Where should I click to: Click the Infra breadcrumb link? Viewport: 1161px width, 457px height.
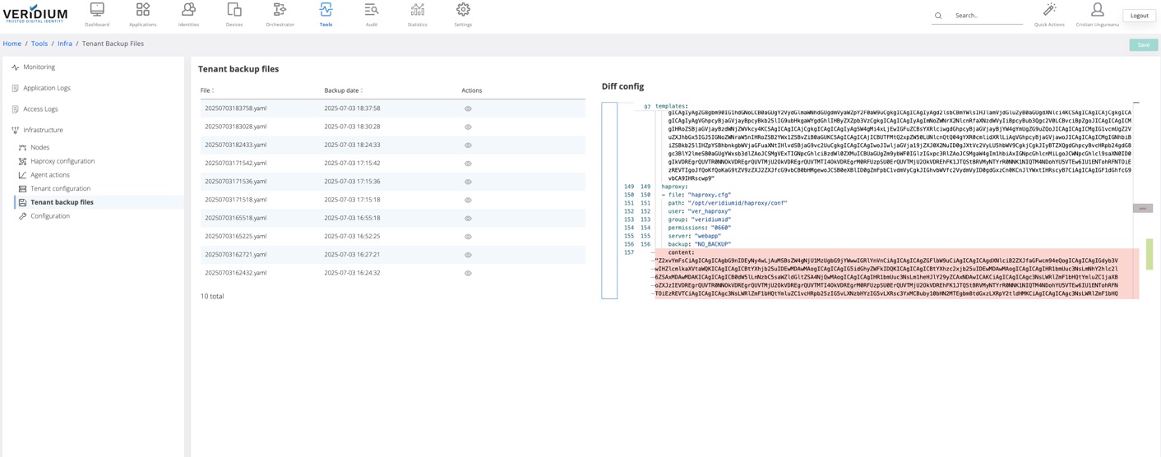click(65, 44)
